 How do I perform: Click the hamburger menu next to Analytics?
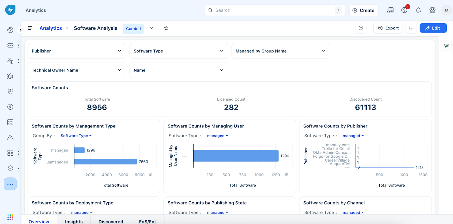[30, 28]
